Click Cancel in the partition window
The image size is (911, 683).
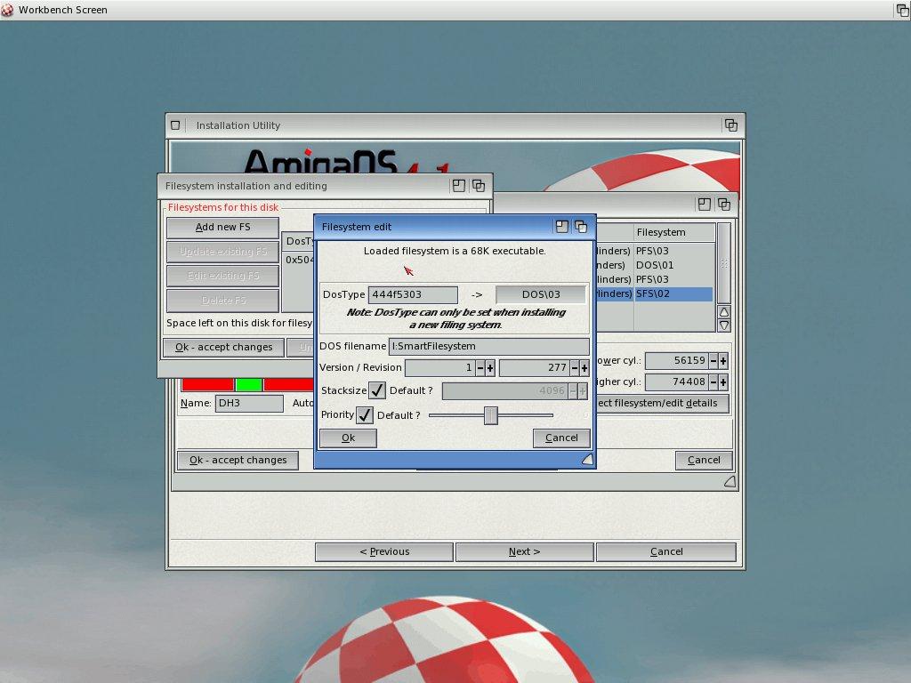tap(704, 460)
